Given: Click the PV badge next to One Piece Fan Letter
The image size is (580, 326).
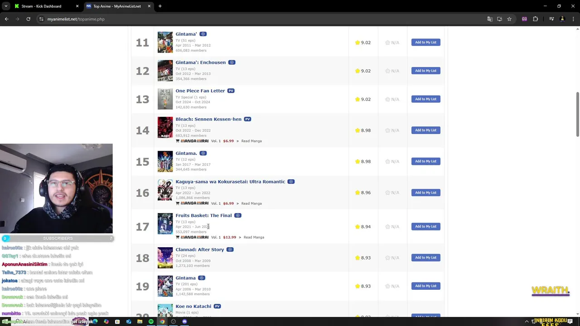Looking at the screenshot, I should tap(231, 91).
